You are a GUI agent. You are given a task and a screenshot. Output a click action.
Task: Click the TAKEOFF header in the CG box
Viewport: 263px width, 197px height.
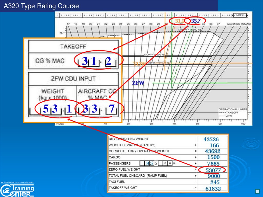point(73,46)
